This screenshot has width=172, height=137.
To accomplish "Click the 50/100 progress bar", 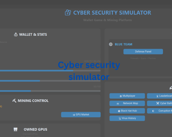I will (50, 91).
